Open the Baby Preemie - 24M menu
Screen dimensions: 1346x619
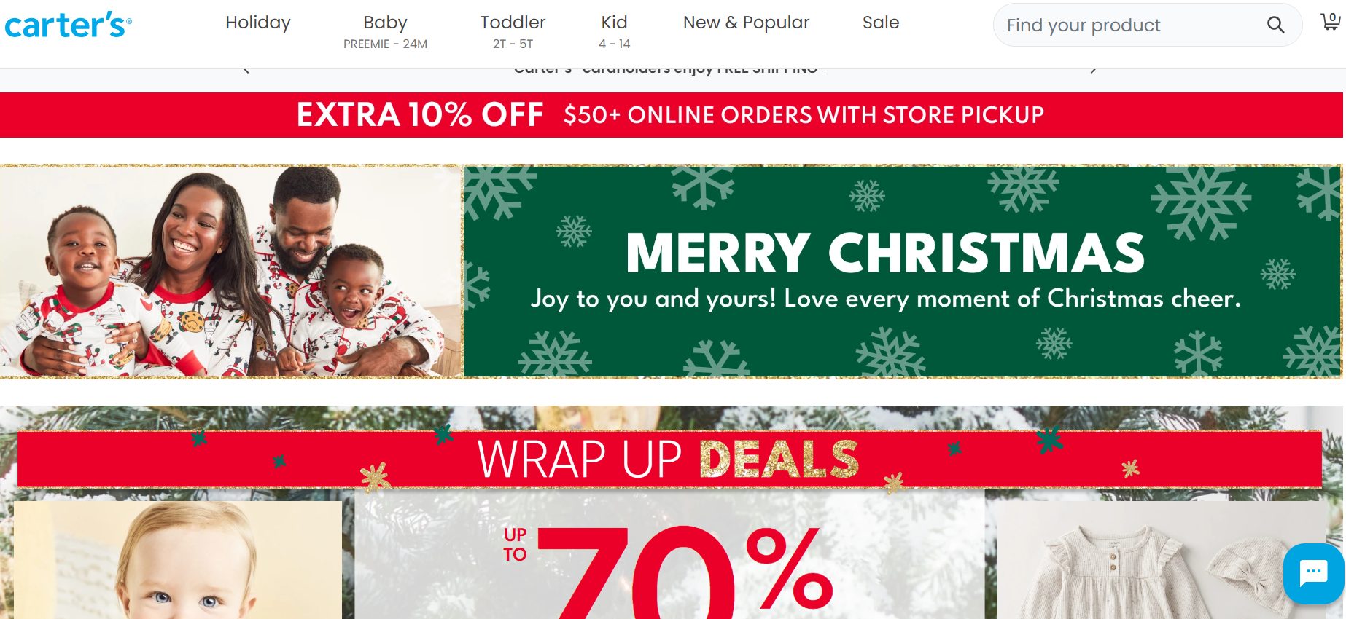pyautogui.click(x=385, y=32)
